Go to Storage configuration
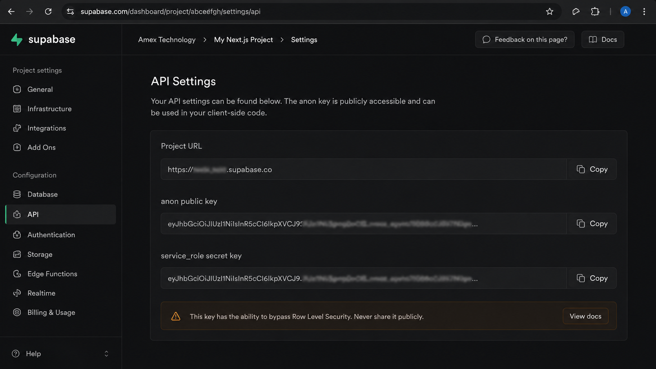The height and width of the screenshot is (369, 656). click(x=60, y=254)
